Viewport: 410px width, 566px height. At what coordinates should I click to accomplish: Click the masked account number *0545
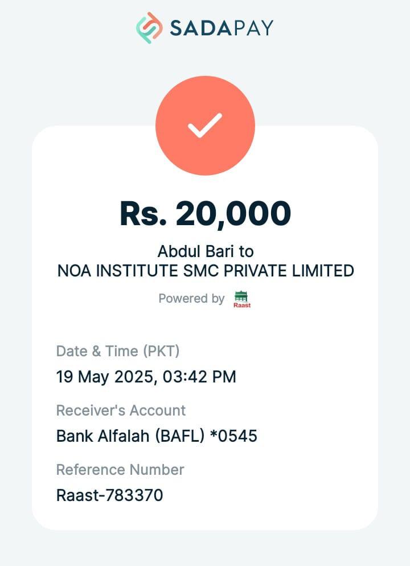233,436
